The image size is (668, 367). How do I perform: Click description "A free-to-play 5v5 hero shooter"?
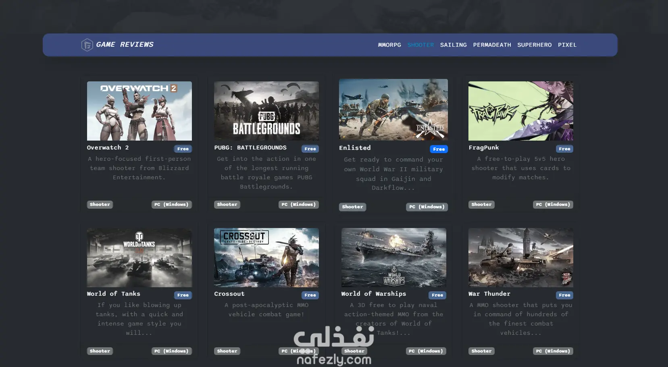tap(521, 168)
